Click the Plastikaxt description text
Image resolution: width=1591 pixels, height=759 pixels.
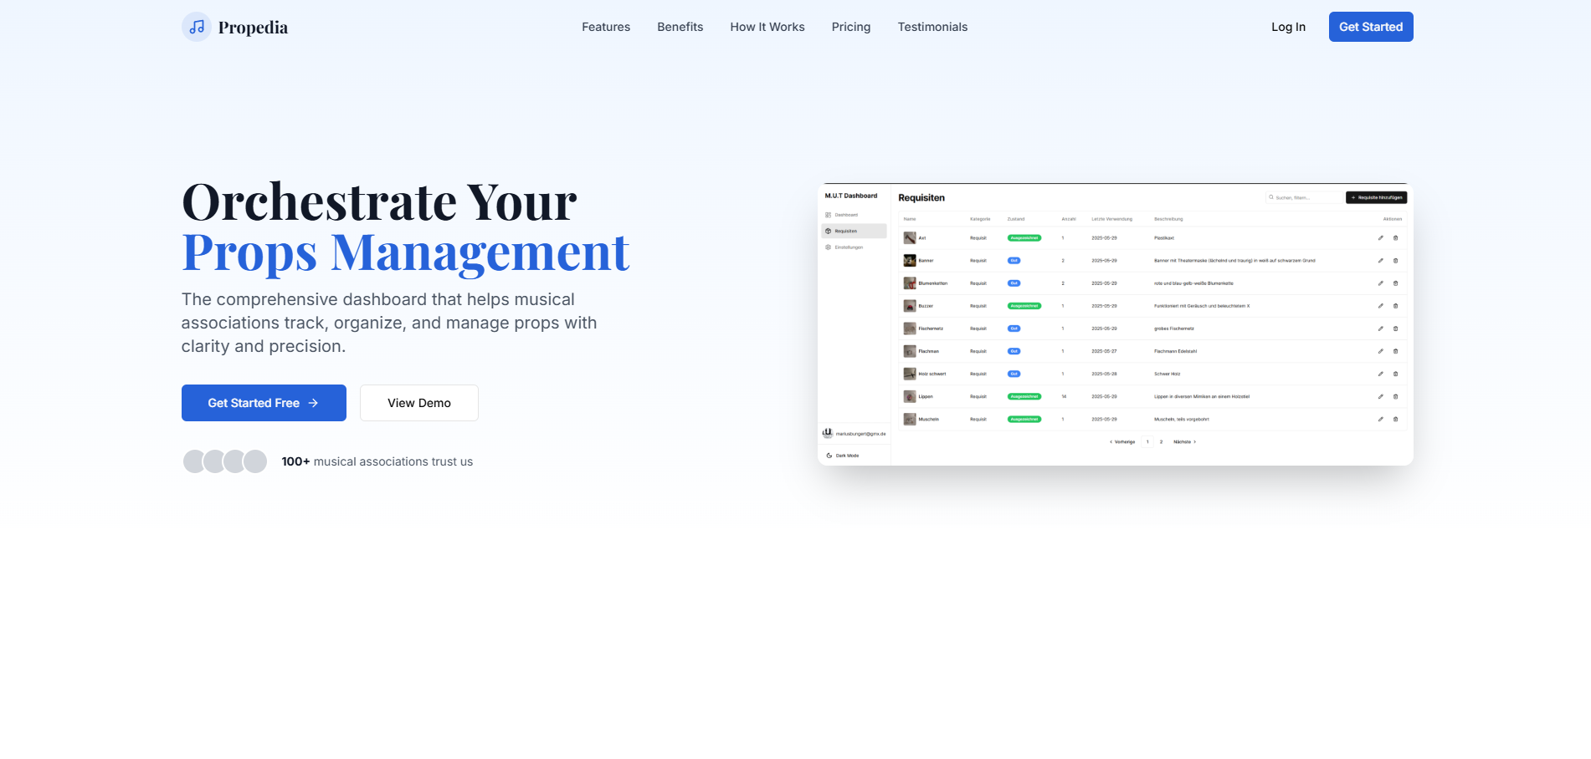point(1164,238)
